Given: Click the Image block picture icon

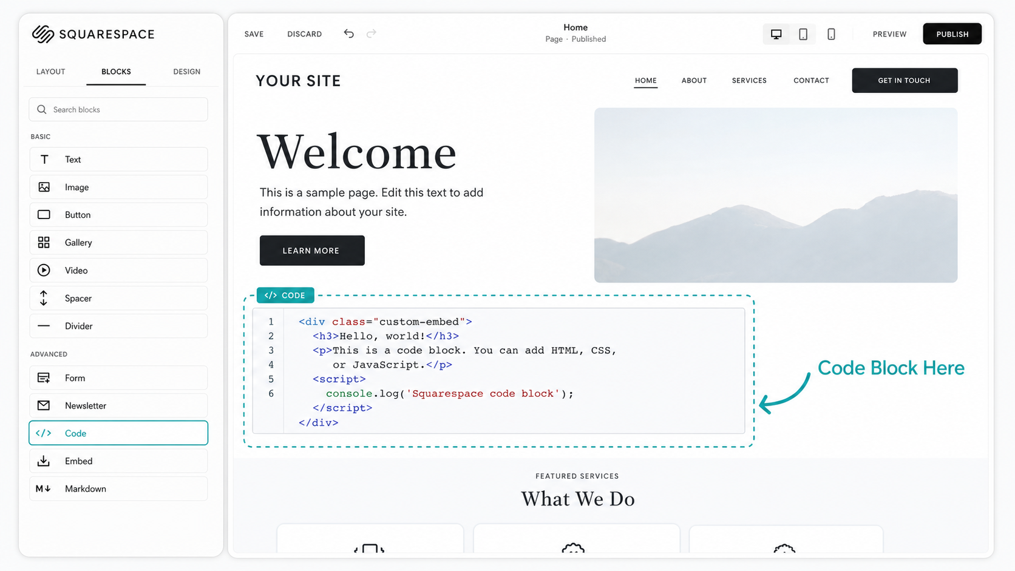Looking at the screenshot, I should (44, 187).
